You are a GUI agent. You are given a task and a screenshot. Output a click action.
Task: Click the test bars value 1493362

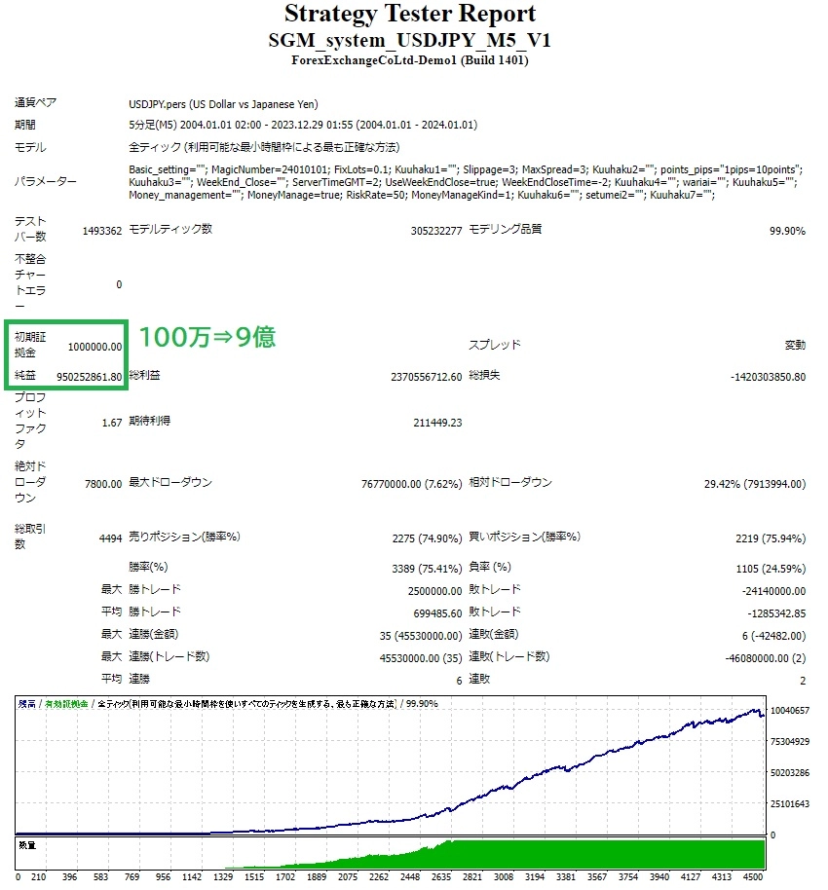pyautogui.click(x=102, y=231)
